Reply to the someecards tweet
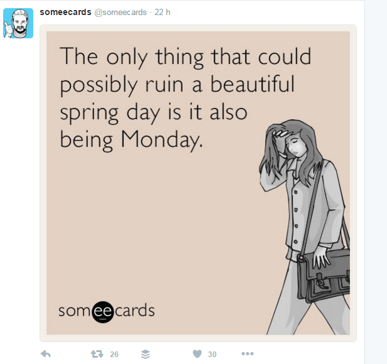387x364 pixels. pyautogui.click(x=46, y=354)
